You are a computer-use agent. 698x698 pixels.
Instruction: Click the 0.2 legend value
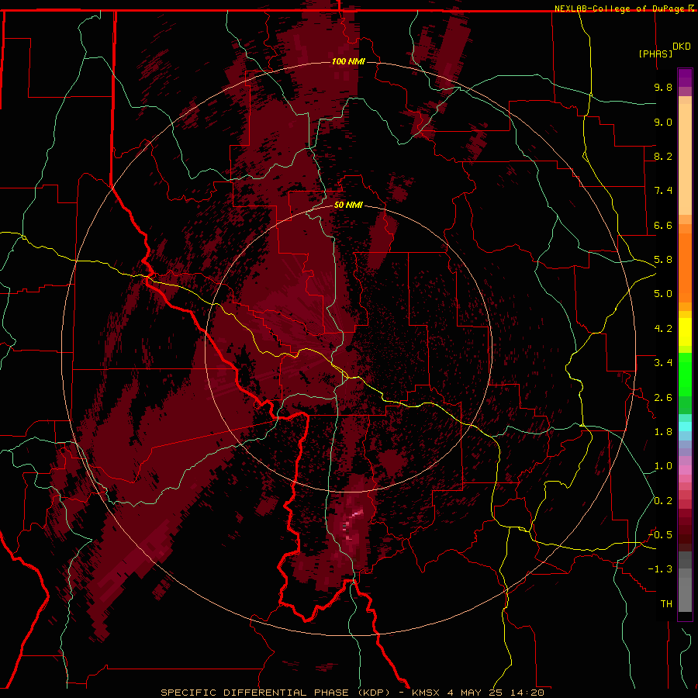(663, 501)
